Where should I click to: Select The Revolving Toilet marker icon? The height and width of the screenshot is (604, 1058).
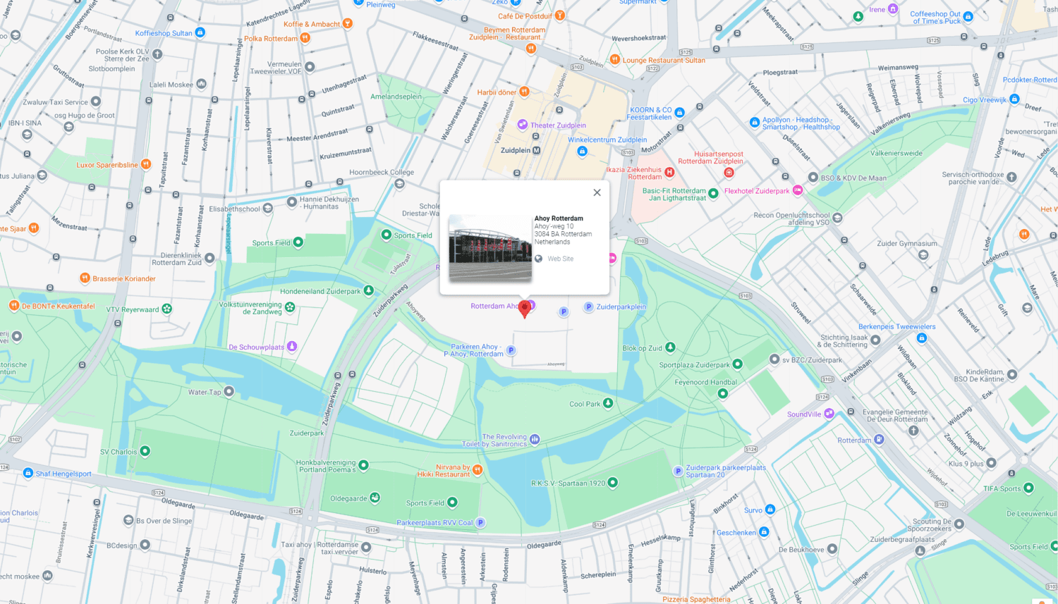[535, 439]
